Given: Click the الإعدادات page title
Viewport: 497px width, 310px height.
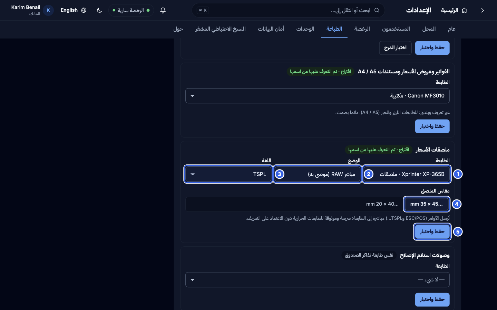Looking at the screenshot, I should (419, 10).
